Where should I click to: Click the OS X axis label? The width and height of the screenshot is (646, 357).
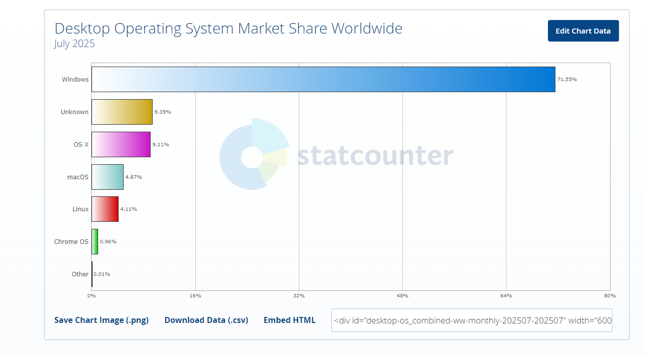(x=81, y=145)
